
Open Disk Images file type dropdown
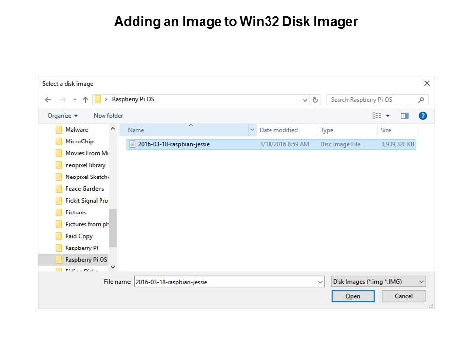378,282
